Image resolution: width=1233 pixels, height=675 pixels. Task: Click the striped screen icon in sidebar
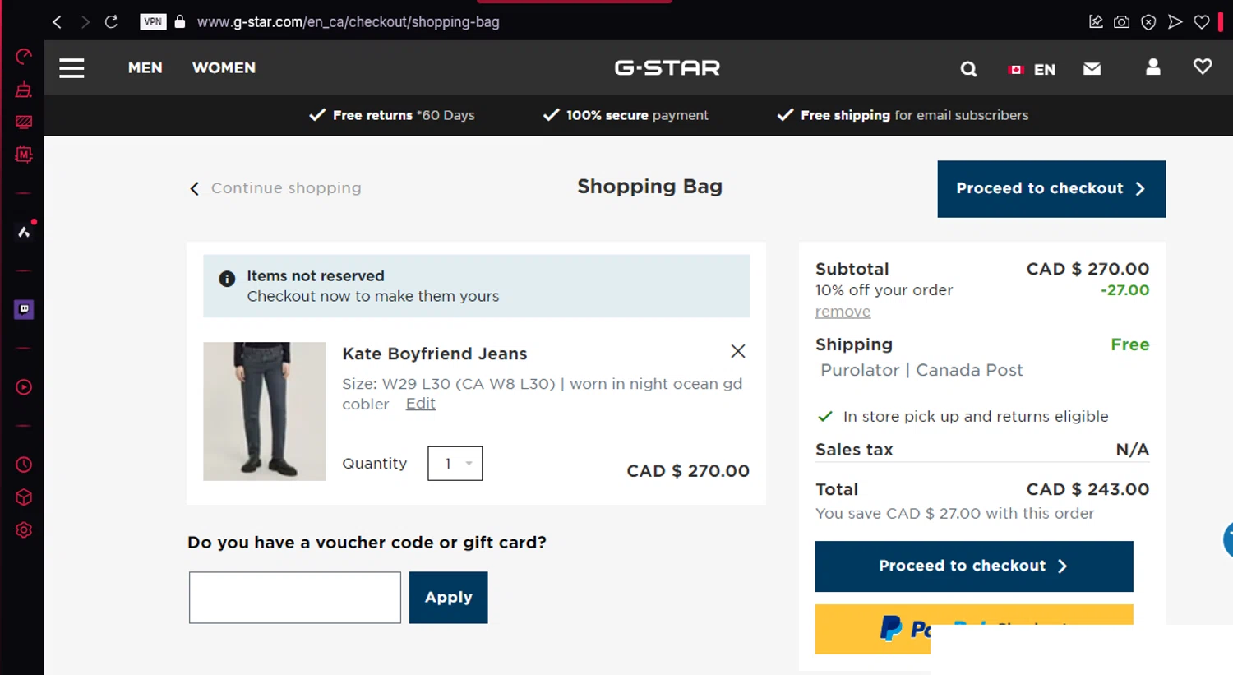[x=24, y=123]
